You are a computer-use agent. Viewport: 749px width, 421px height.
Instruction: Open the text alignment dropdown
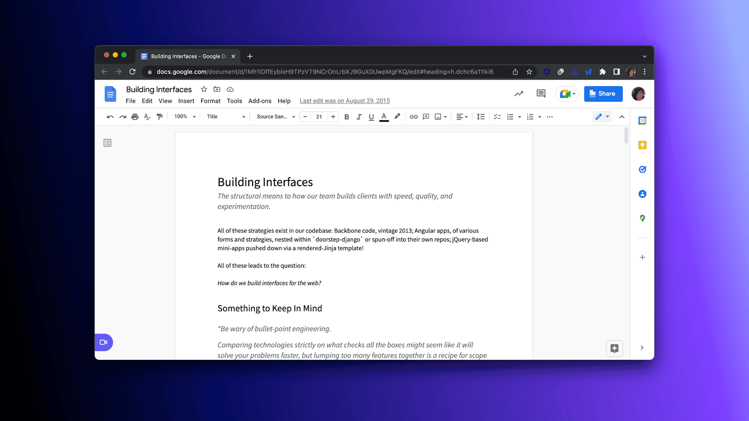point(462,117)
